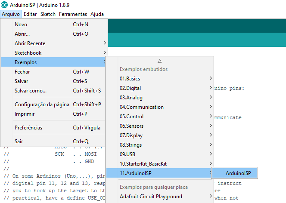Expand the 07.Display examples

[160, 135]
